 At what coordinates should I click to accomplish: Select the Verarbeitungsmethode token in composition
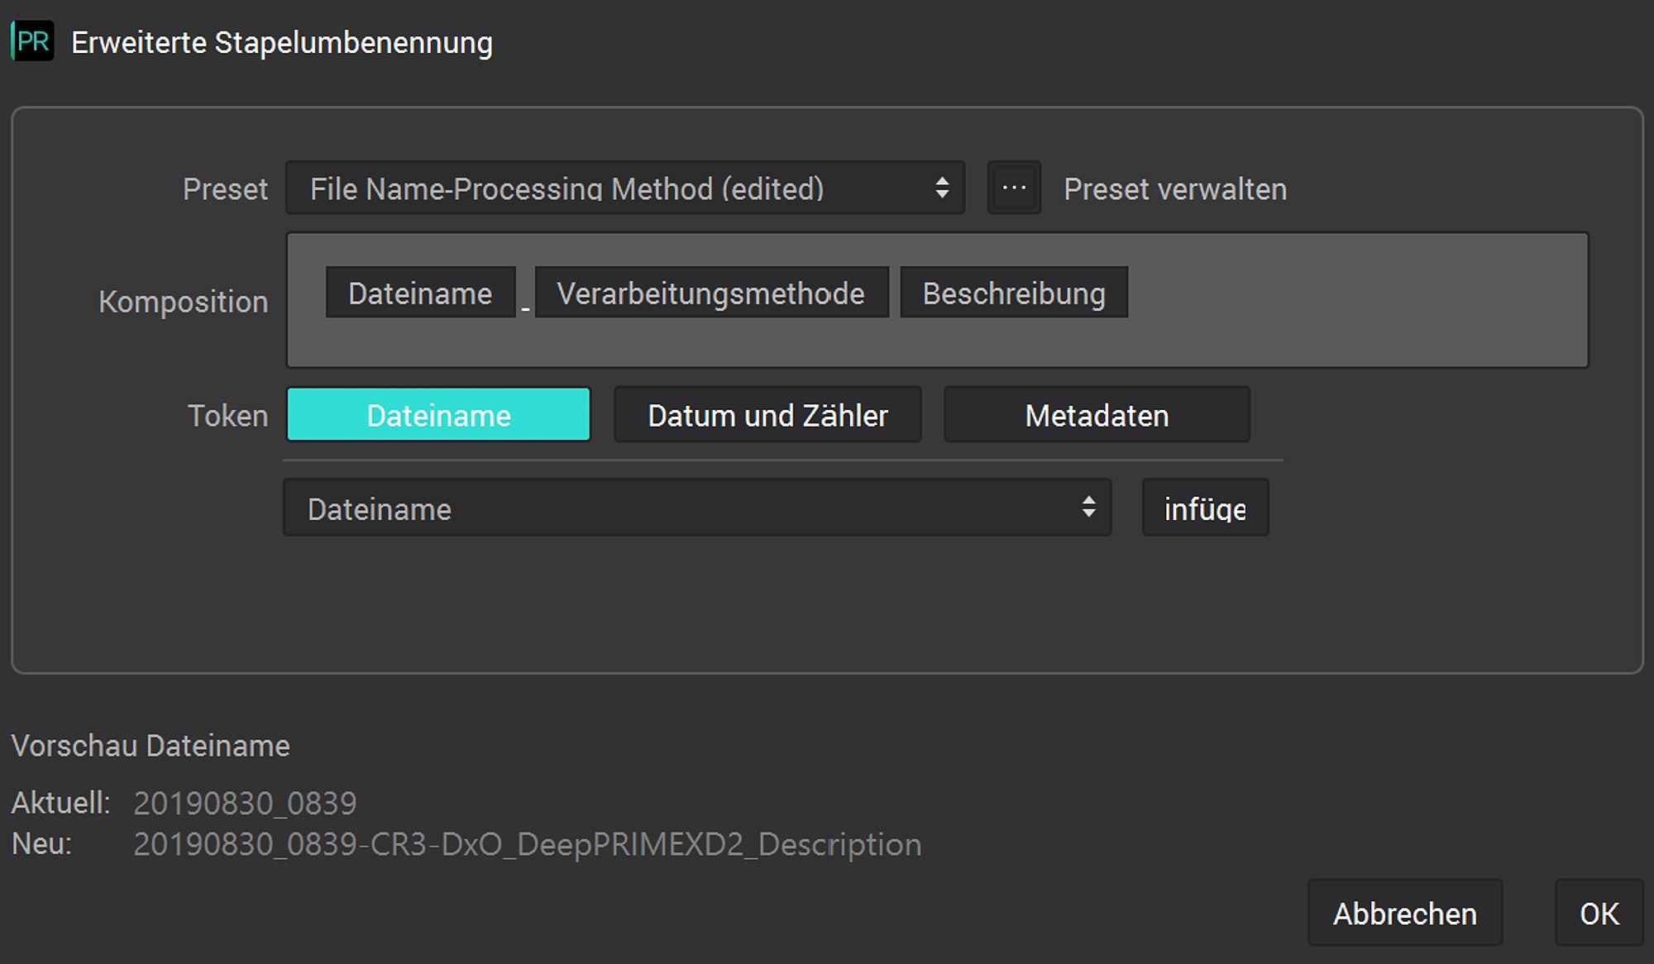point(711,293)
